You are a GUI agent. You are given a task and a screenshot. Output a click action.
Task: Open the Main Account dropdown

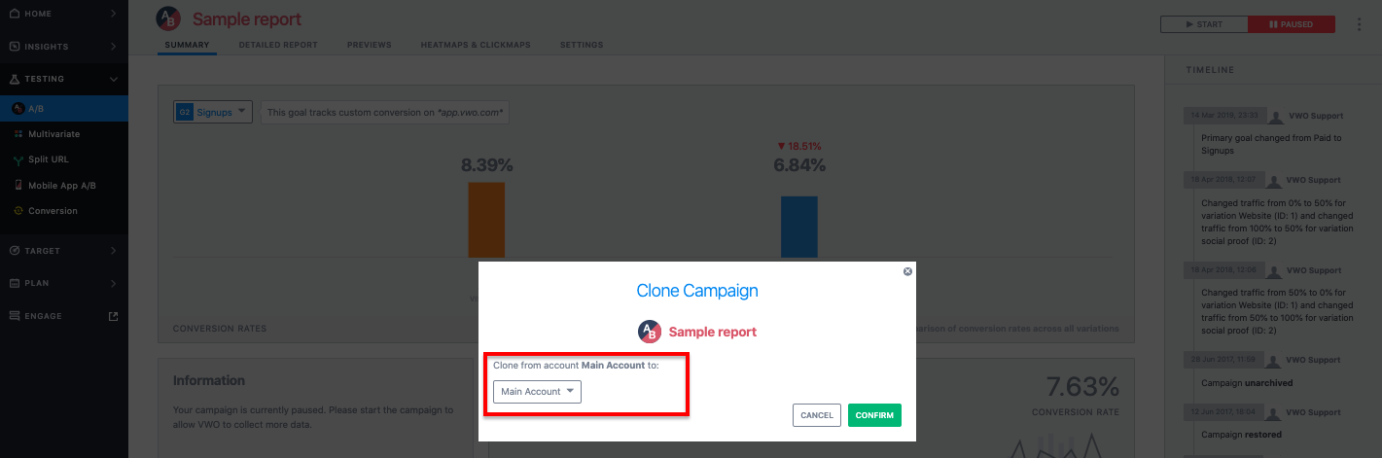[537, 392]
